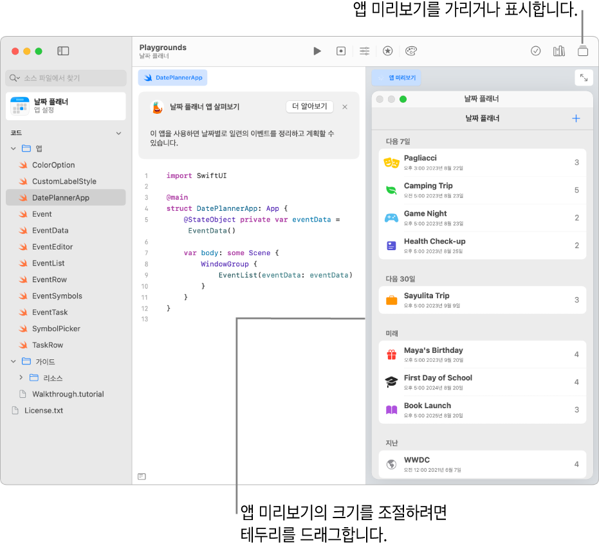Click the 앱 folder icon

click(x=26, y=148)
